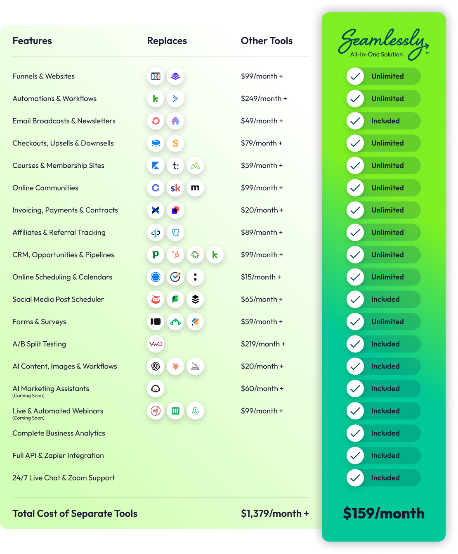Click the 'Features' column header

click(32, 41)
